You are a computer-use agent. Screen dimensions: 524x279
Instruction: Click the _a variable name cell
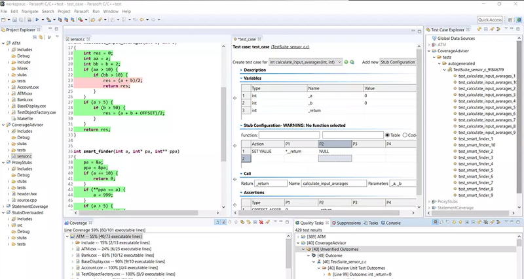335,95
